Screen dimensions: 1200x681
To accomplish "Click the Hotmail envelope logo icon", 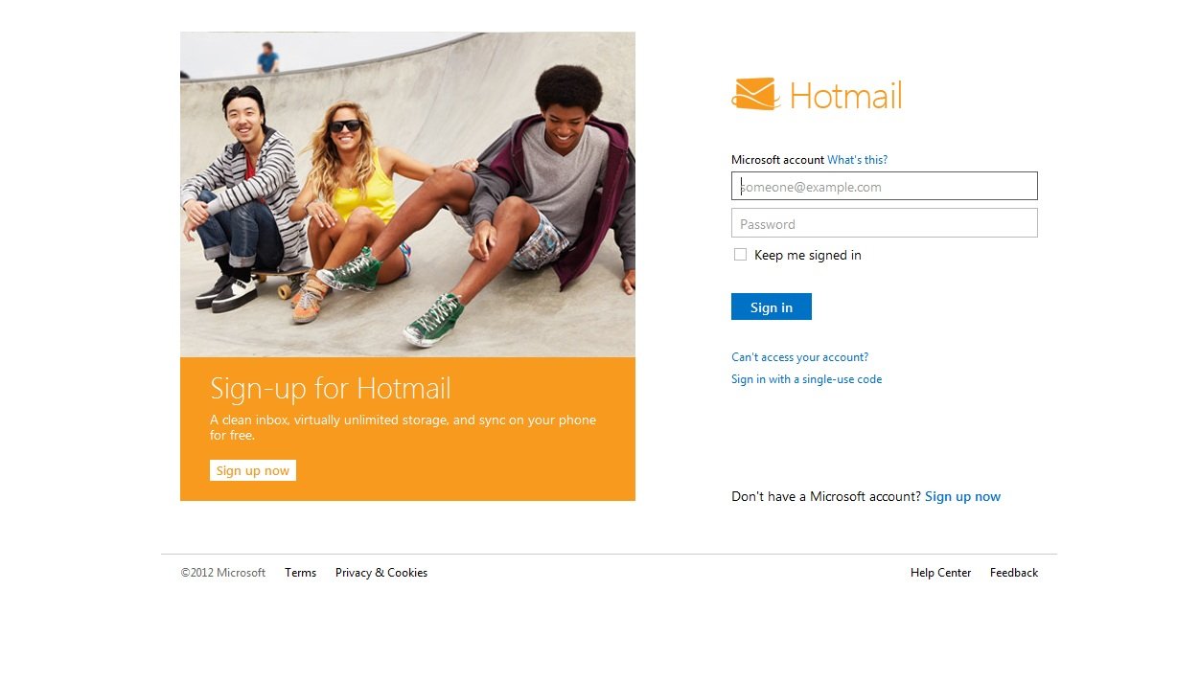I will 755,94.
